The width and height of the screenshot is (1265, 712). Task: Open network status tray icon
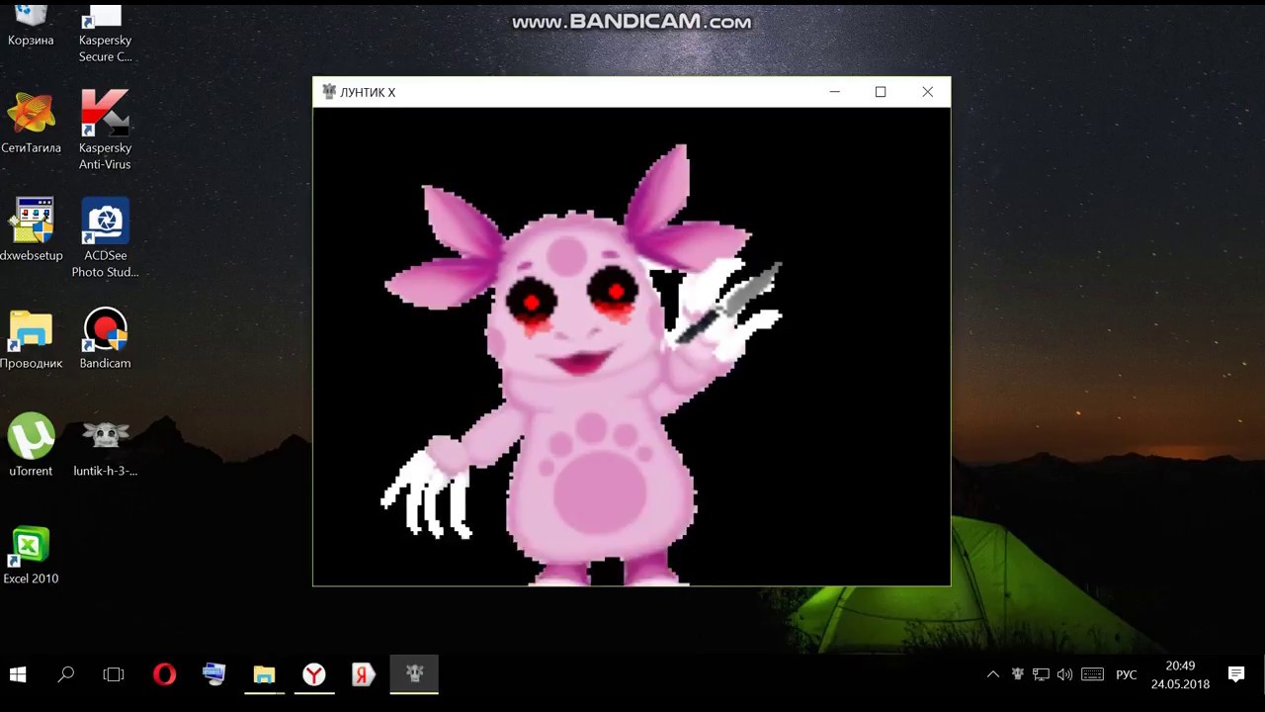click(1041, 674)
